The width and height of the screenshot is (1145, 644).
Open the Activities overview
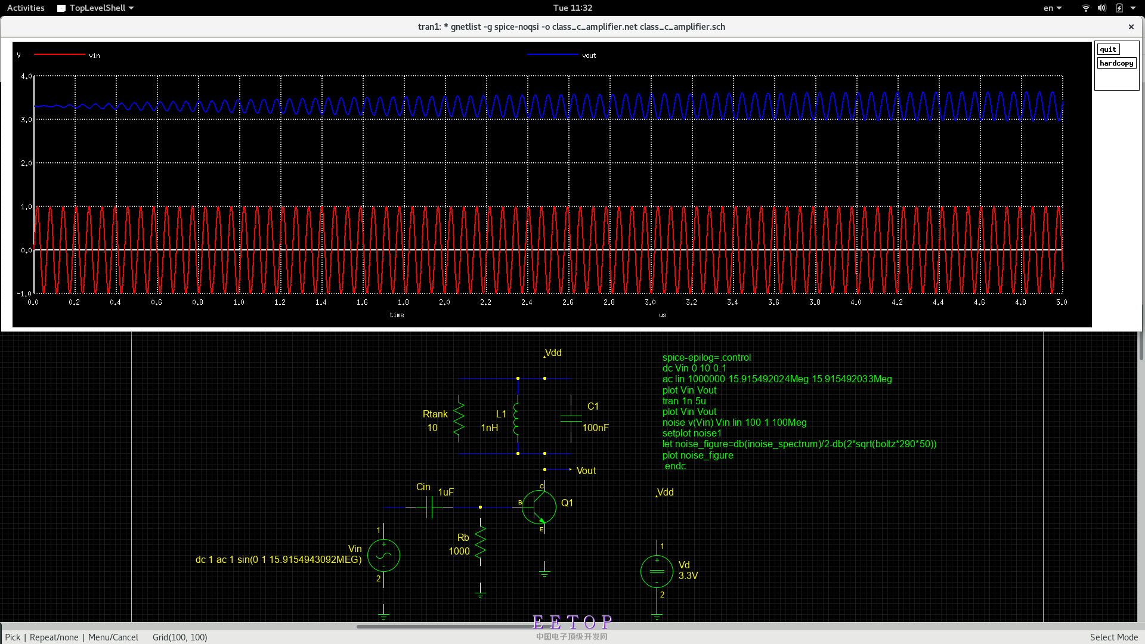coord(26,8)
